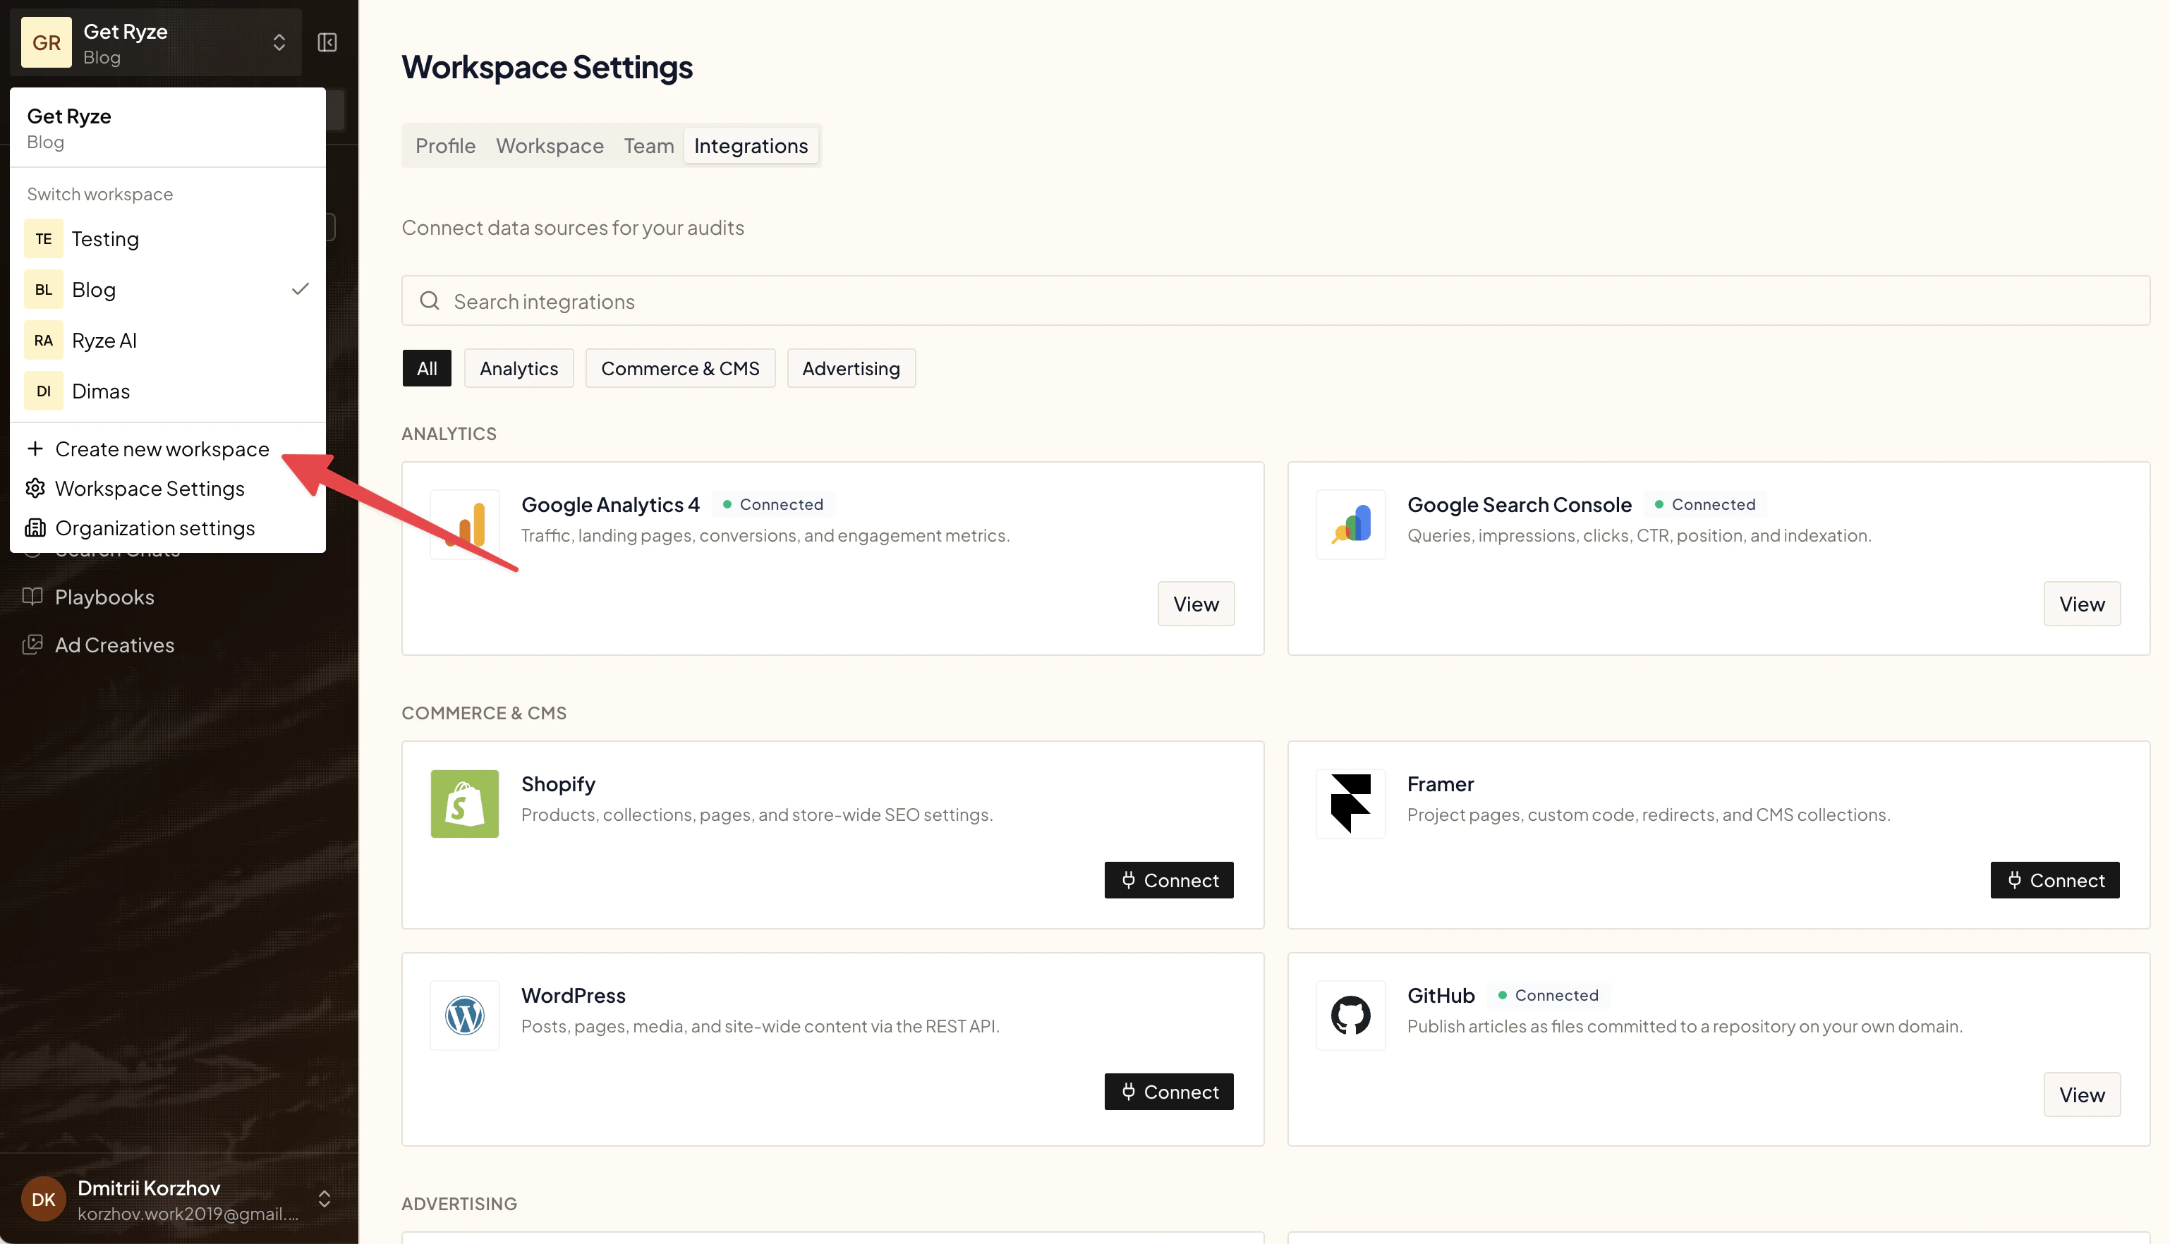Filter by Commerce & CMS

(679, 368)
